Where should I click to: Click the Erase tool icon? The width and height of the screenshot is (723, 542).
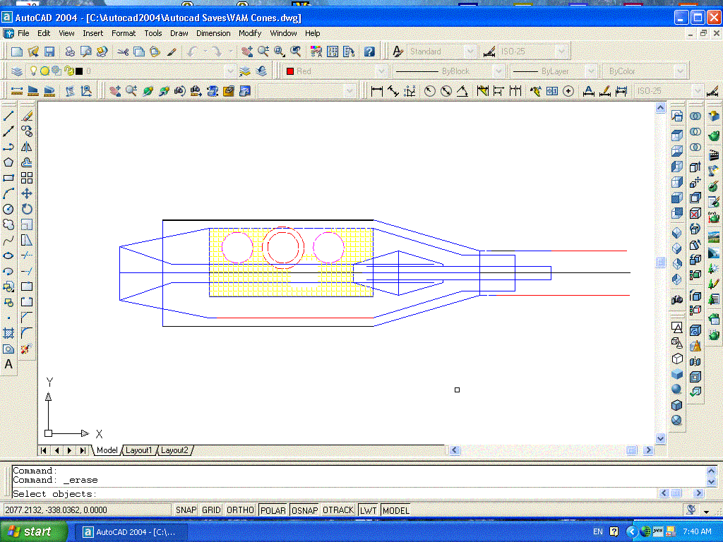coord(27,116)
